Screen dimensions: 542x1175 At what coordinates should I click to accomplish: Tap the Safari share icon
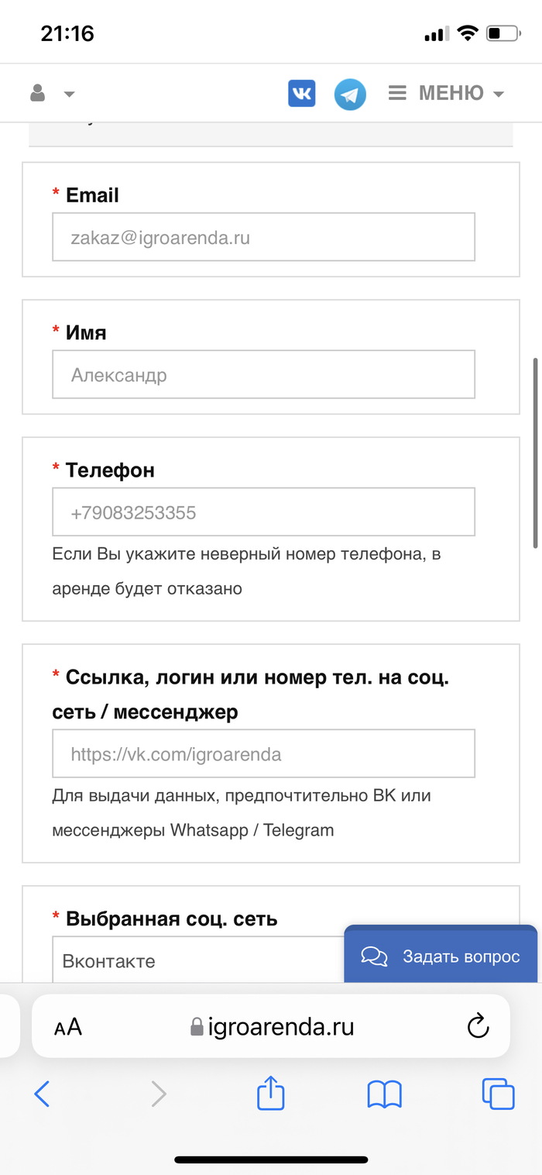click(271, 1094)
